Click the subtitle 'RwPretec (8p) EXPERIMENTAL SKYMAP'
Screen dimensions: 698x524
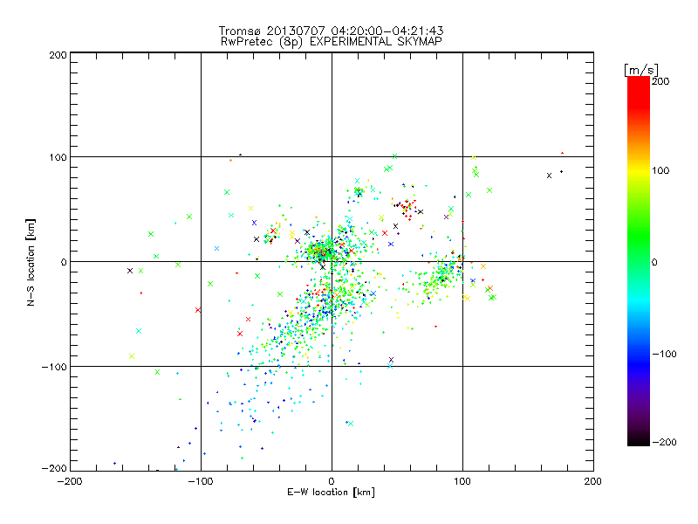click(331, 41)
